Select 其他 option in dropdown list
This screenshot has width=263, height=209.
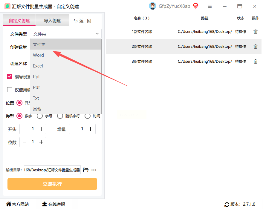[x=65, y=109]
